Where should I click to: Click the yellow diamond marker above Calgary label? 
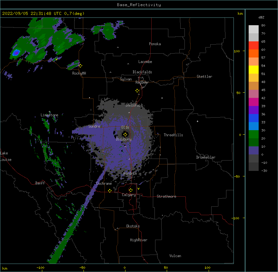[131, 190]
